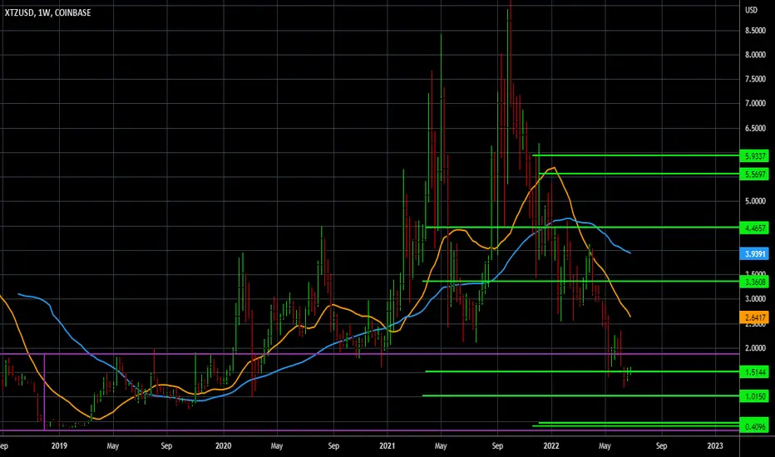Click the Sep label just before 2023

click(661, 445)
